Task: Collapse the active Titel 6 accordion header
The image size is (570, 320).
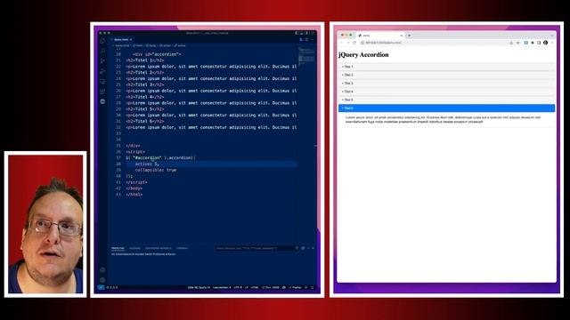Action: 446,108
